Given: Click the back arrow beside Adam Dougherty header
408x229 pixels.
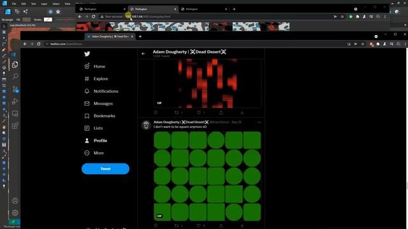Looking at the screenshot, I should (143, 53).
